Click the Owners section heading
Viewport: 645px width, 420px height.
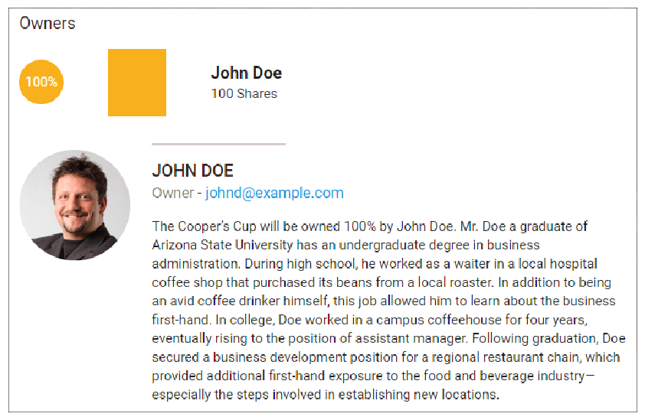coord(47,24)
